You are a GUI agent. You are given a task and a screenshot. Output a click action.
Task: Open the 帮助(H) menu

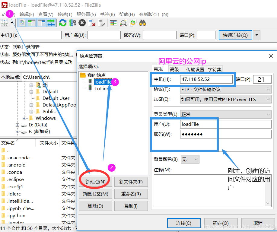(x=127, y=14)
